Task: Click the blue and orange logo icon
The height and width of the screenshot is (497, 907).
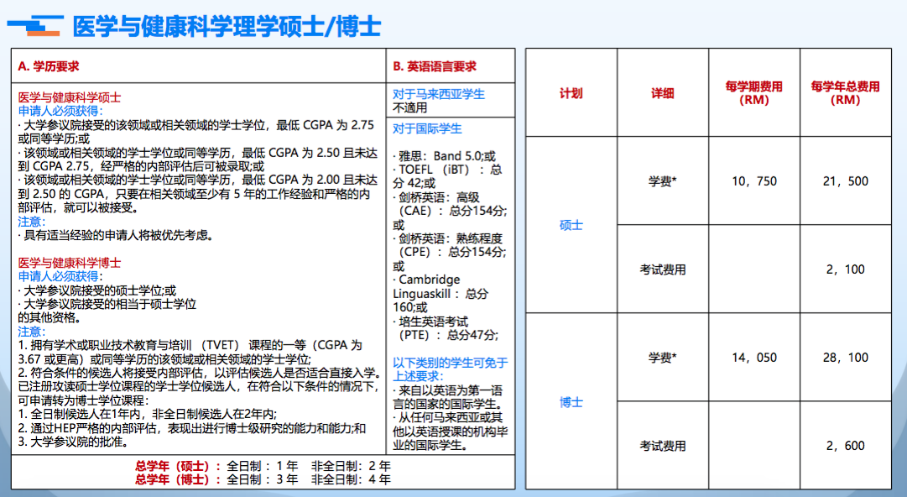Action: tap(34, 26)
